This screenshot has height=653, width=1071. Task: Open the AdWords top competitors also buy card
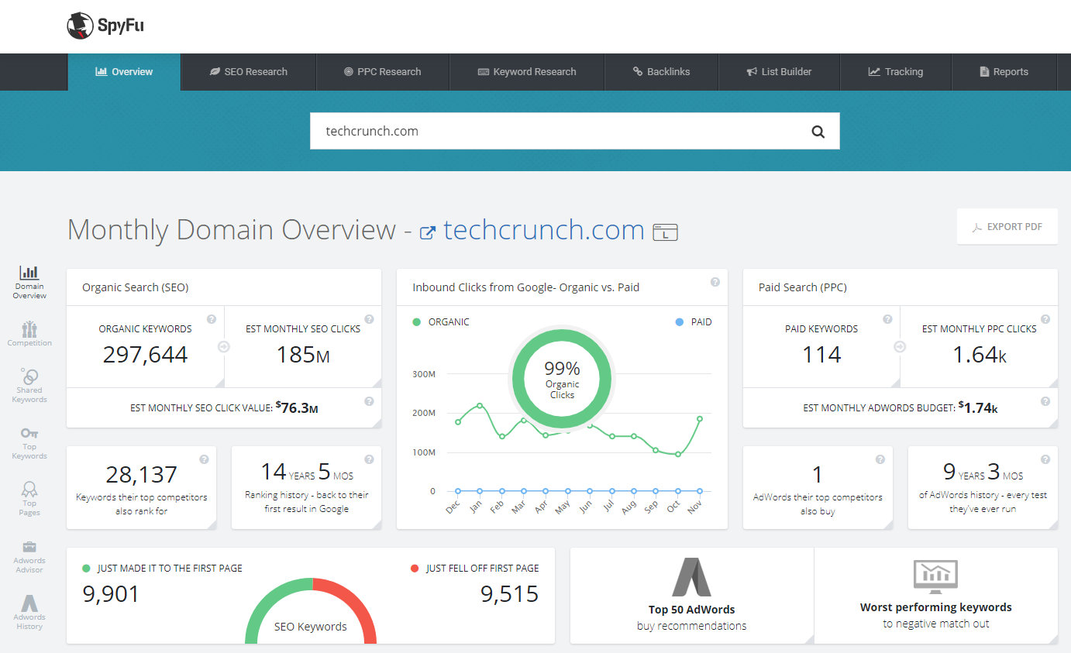point(818,487)
